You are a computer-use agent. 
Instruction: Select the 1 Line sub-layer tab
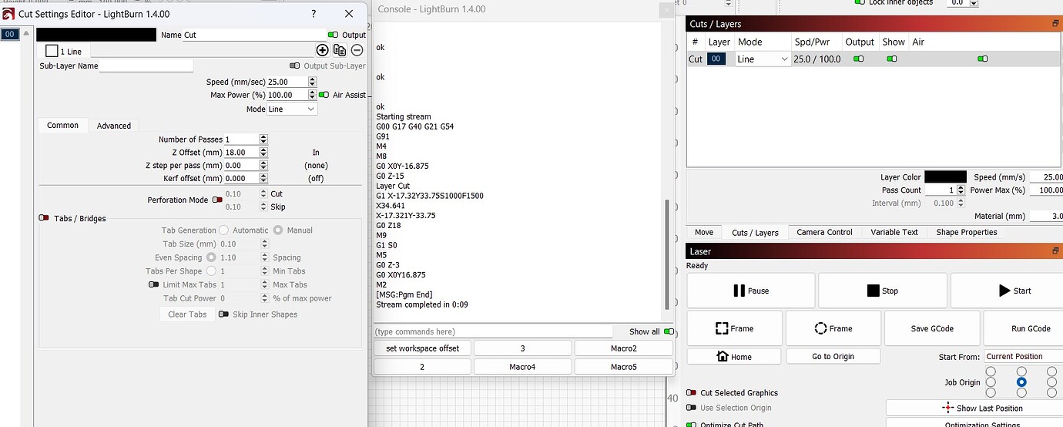coord(65,51)
